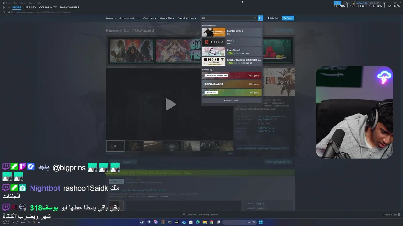This screenshot has height=226, width=403.
Task: Open the Wishlist star link
Action: pos(273,18)
